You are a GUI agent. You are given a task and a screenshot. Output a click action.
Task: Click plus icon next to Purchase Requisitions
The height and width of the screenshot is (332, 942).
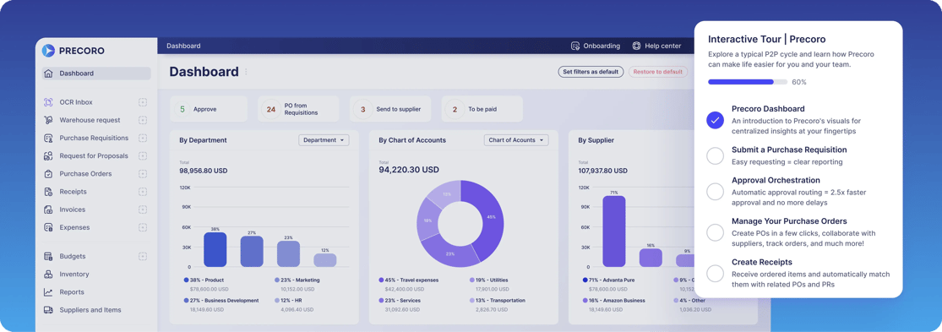143,138
